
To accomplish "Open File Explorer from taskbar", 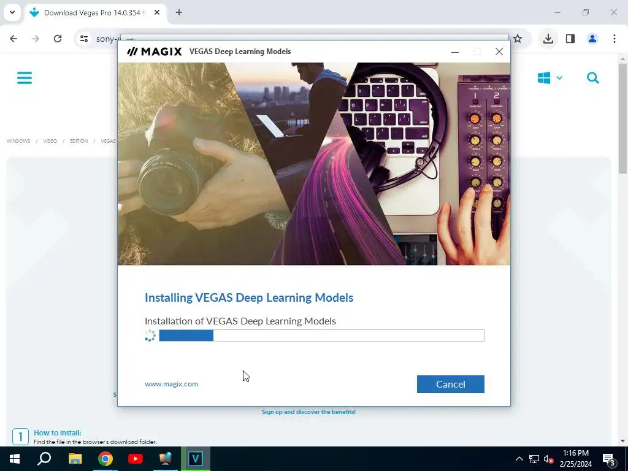I will coord(75,459).
